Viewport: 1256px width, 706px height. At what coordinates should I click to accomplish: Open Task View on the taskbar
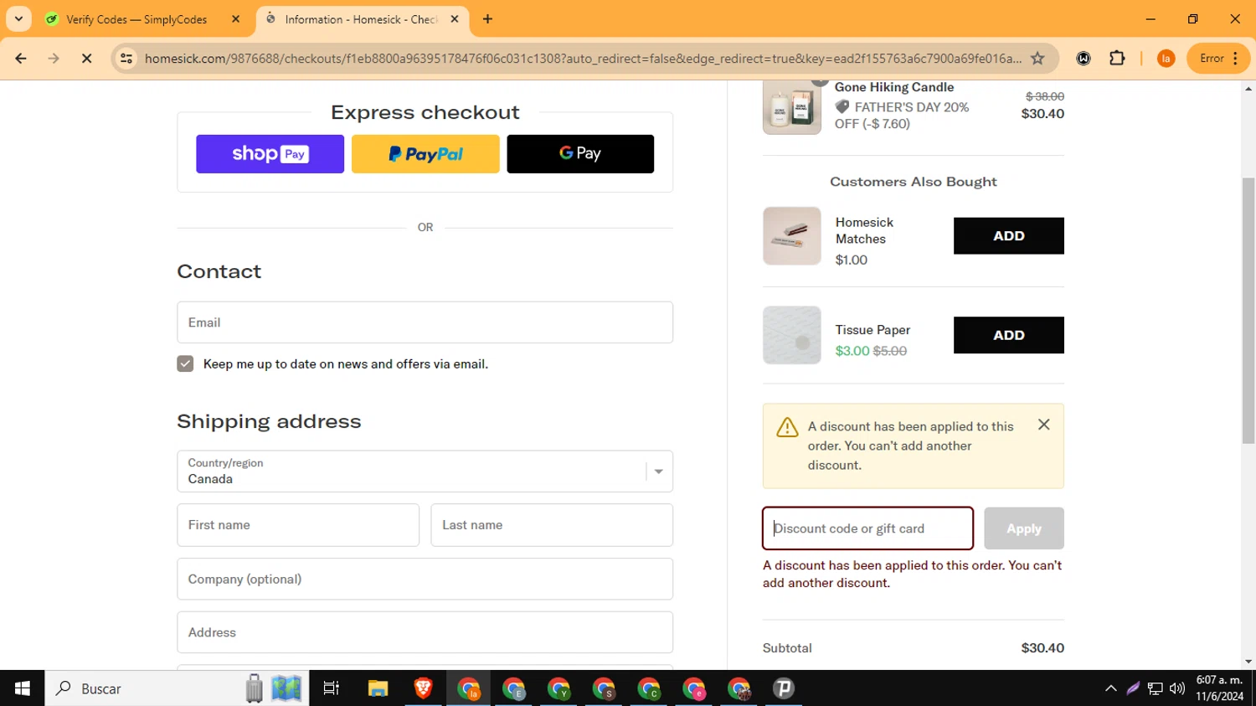[x=332, y=688]
